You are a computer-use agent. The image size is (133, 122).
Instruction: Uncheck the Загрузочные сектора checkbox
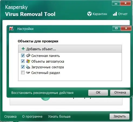[x=23, y=67]
